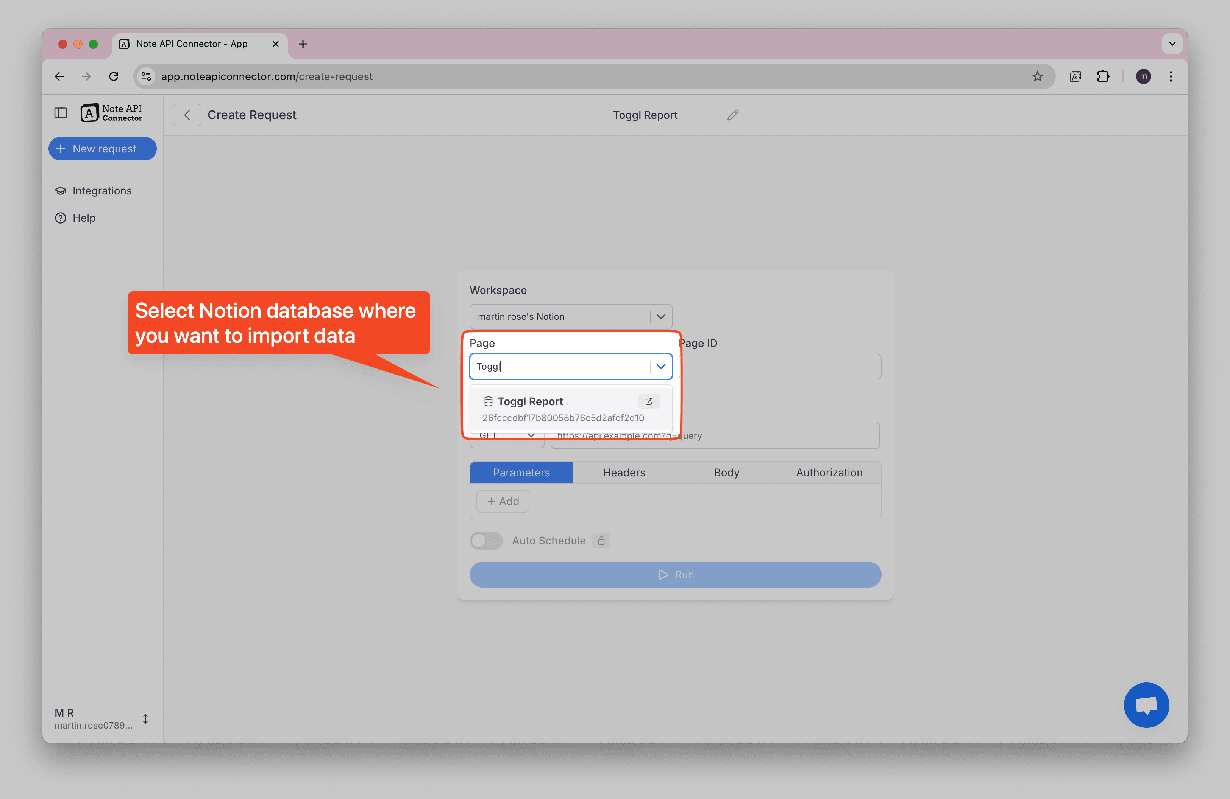Collapse the Page dropdown arrow
Viewport: 1230px width, 799px height.
660,367
